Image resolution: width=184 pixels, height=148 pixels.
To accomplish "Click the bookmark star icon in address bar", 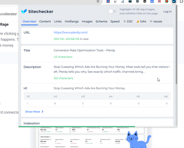I will pos(98,1).
